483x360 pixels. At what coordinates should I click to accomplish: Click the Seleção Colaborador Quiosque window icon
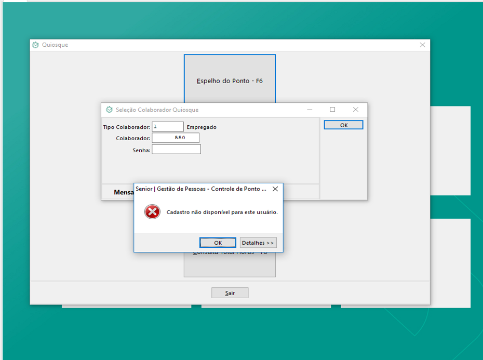(x=109, y=110)
